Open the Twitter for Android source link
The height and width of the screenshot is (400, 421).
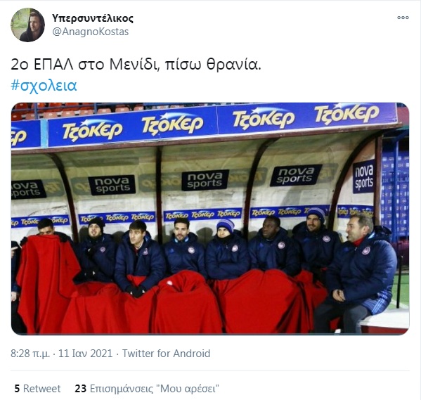pyautogui.click(x=166, y=354)
